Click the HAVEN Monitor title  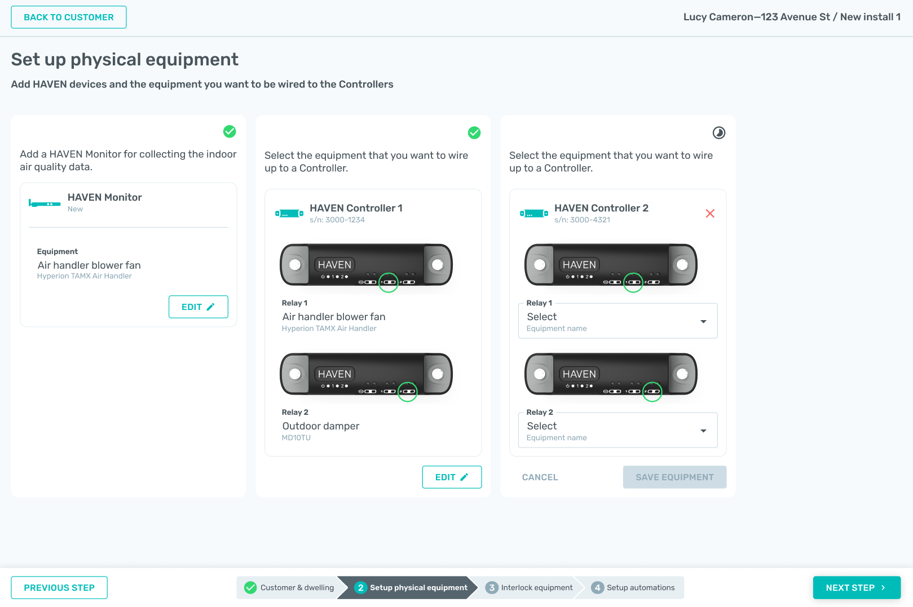105,197
